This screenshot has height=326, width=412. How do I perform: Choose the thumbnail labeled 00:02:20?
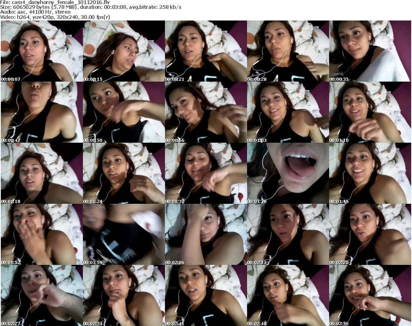(370, 234)
